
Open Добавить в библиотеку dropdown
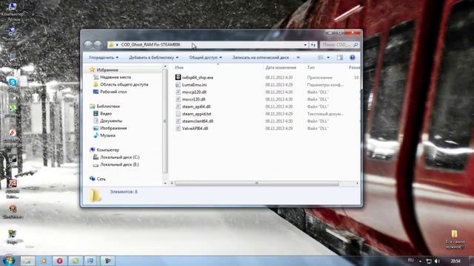pos(153,58)
